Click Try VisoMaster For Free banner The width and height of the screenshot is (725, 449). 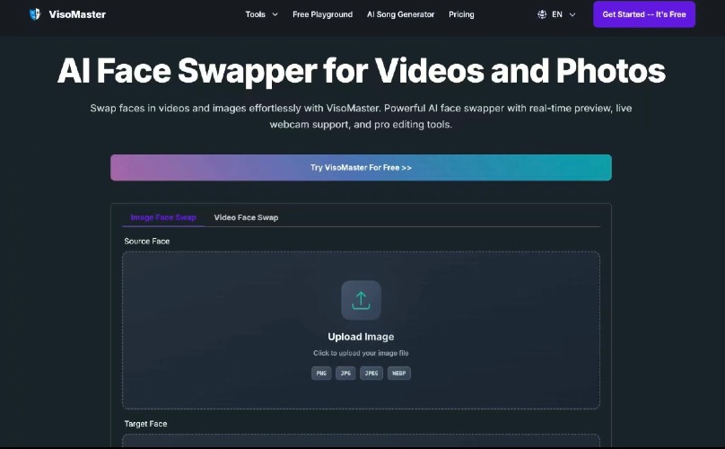click(x=361, y=168)
